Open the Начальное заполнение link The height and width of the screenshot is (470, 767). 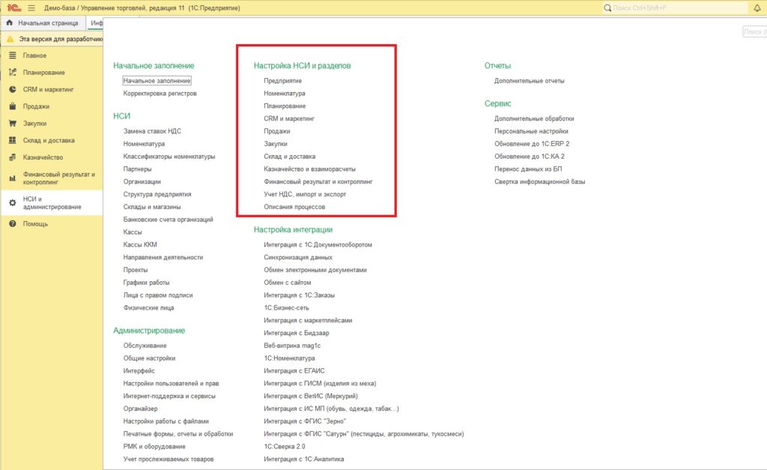(157, 81)
